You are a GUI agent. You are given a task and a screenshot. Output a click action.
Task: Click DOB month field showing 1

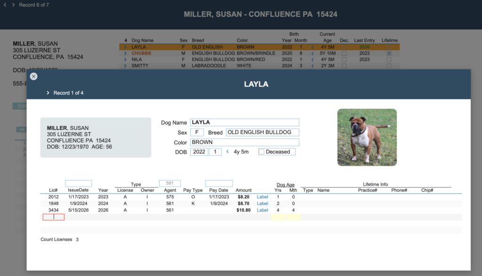[215, 152]
